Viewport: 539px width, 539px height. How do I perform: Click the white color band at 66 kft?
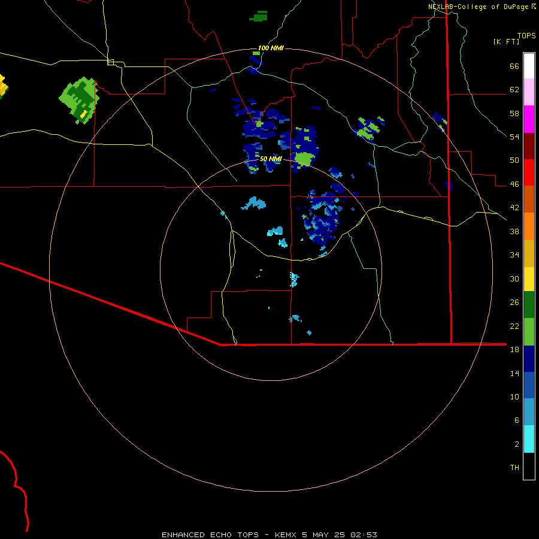pyautogui.click(x=529, y=66)
